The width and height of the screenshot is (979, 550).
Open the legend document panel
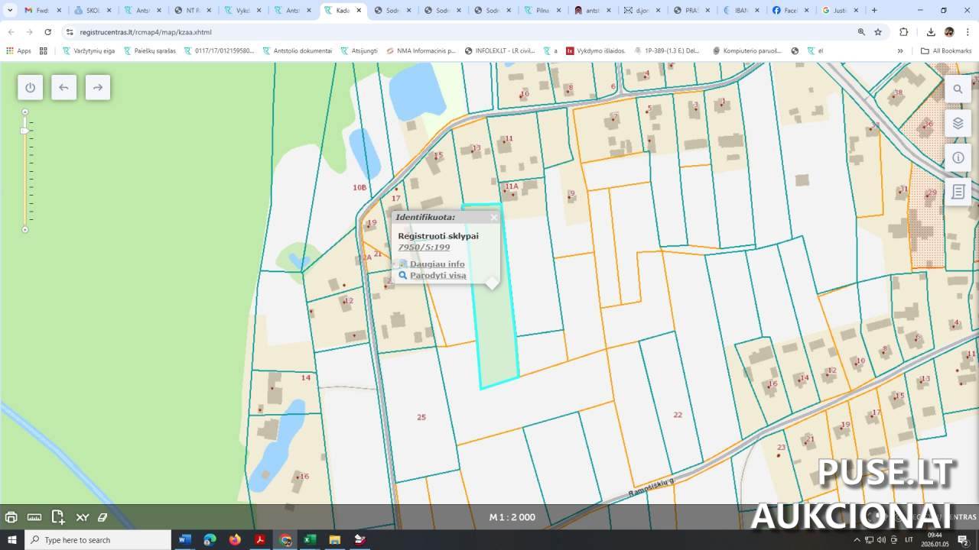[958, 192]
